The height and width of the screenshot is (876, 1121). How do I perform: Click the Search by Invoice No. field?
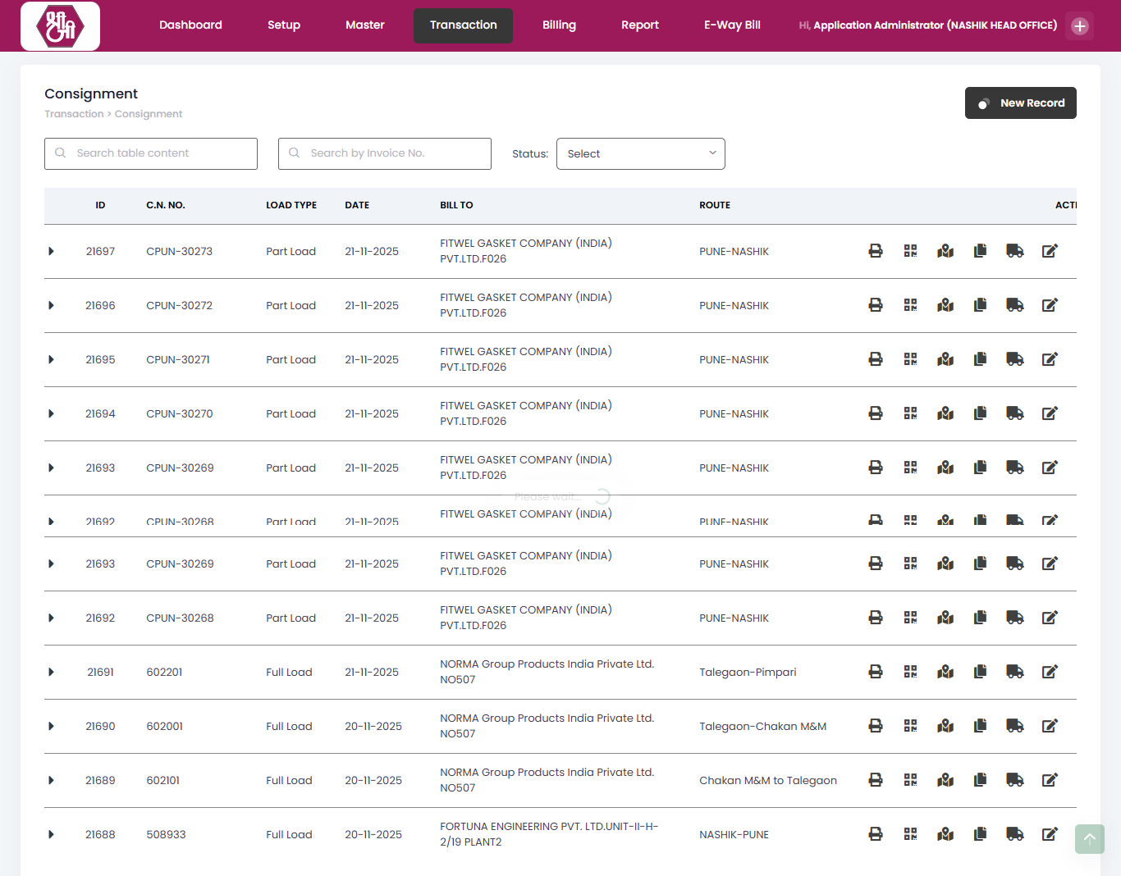point(384,153)
